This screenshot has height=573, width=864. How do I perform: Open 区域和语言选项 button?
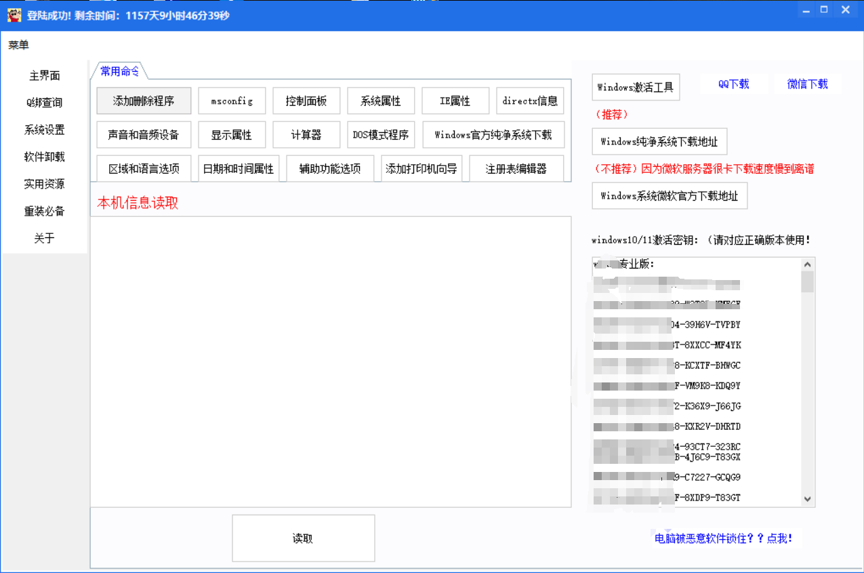click(x=144, y=169)
